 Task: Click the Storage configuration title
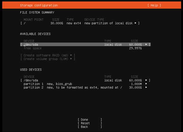[x=39, y=5]
